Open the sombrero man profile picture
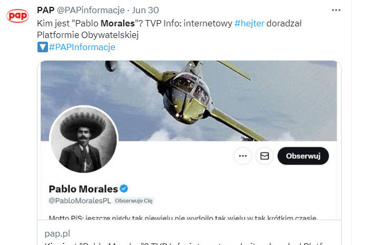Viewport: 367px width, 245px height. 83,139
